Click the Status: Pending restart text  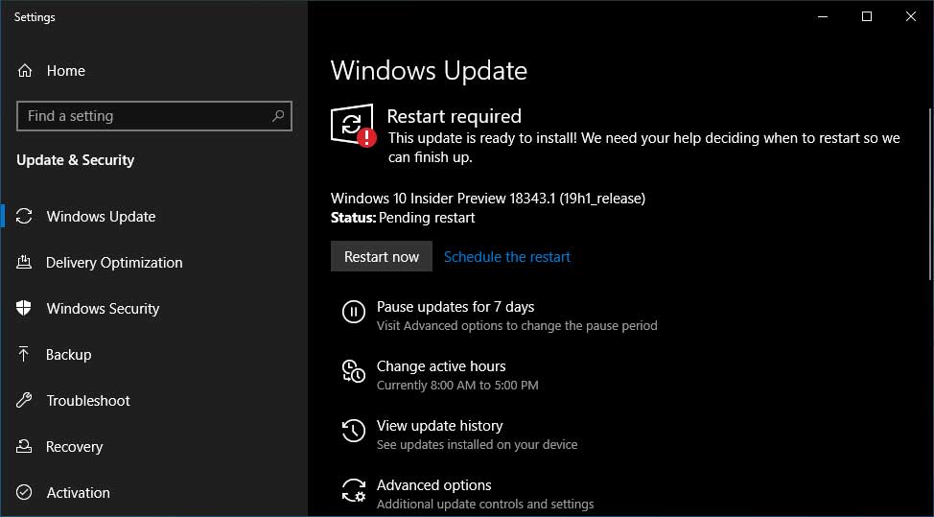click(x=403, y=218)
